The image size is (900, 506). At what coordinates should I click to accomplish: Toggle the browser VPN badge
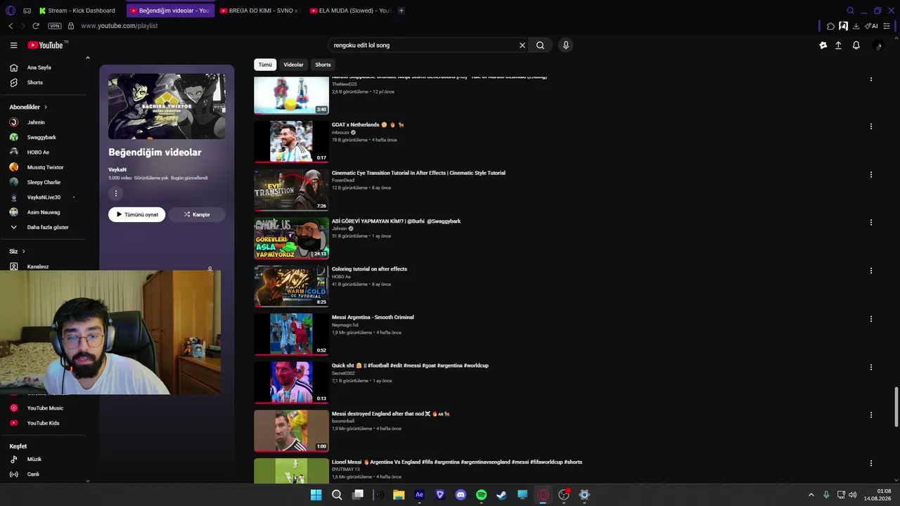pyautogui.click(x=55, y=26)
